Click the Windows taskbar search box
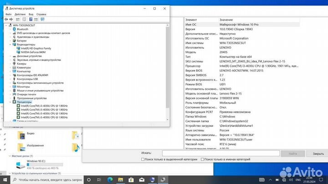 pos(47,179)
